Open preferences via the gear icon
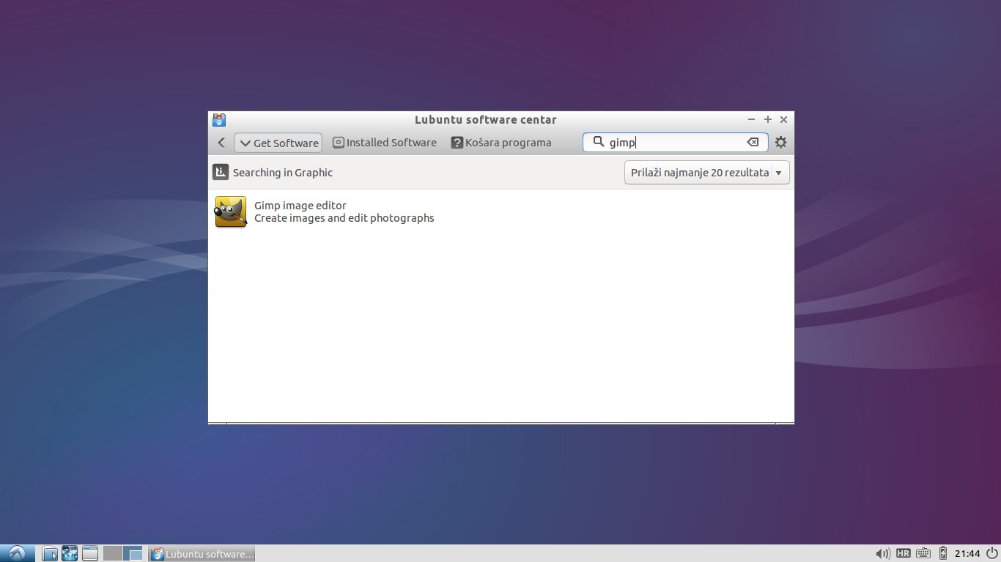Image resolution: width=1001 pixels, height=562 pixels. point(780,143)
